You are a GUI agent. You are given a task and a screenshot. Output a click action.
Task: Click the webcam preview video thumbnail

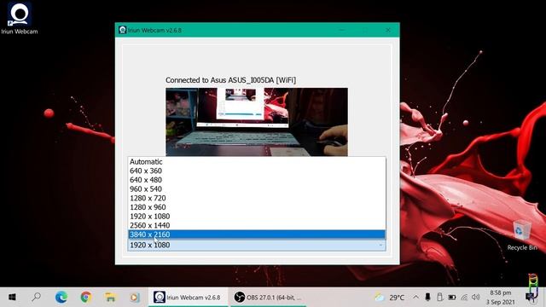point(257,122)
